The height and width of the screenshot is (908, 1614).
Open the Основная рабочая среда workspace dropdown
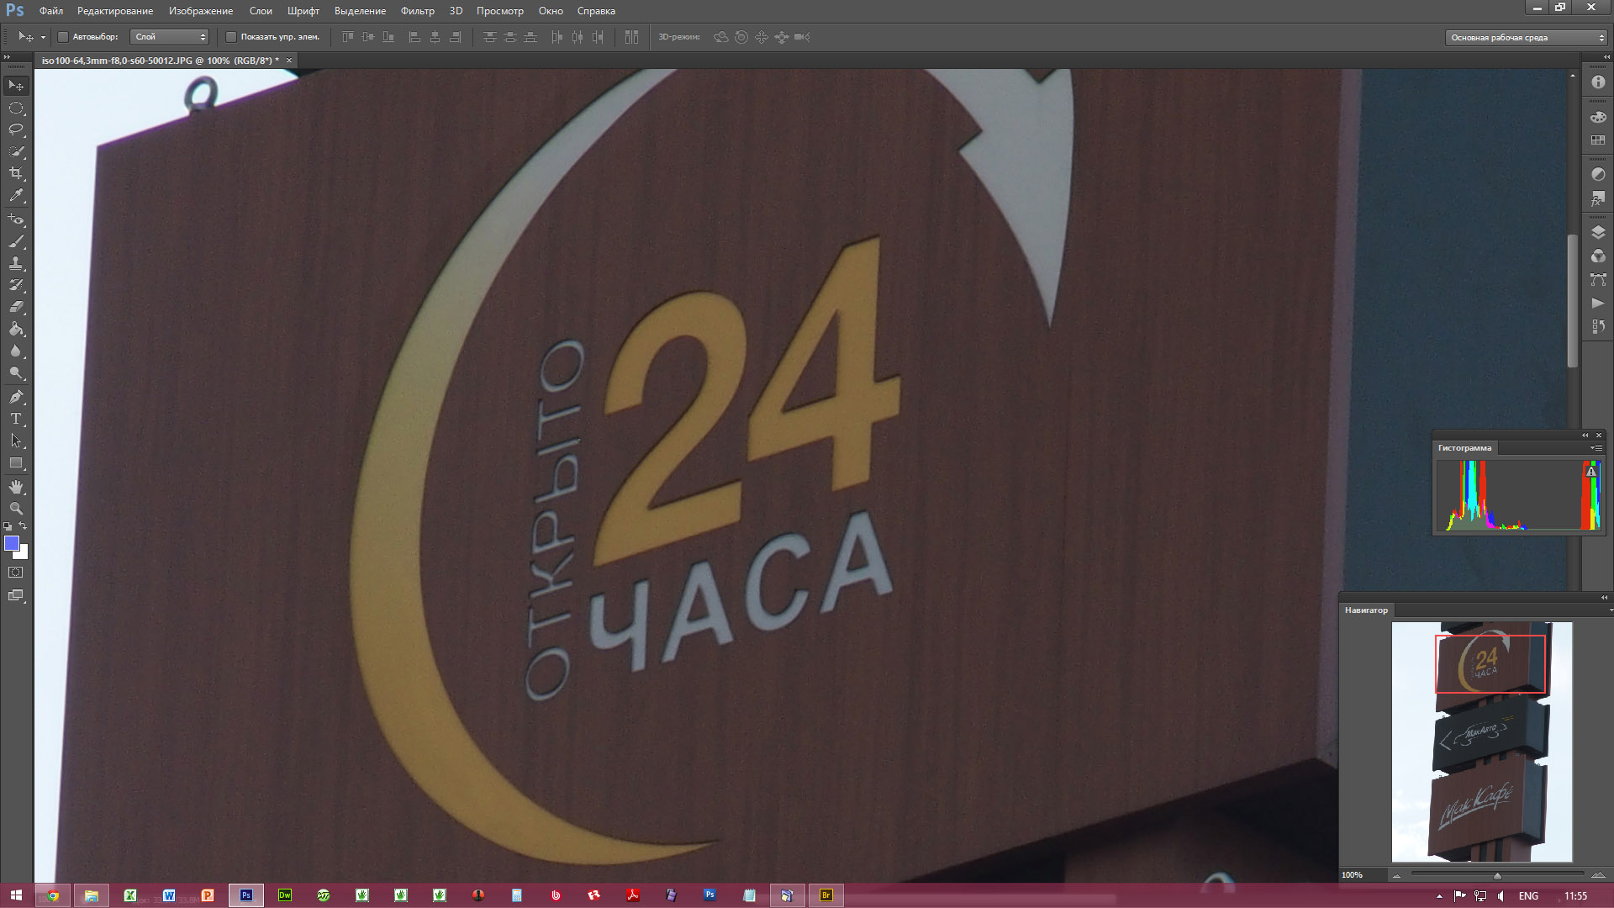1525,37
